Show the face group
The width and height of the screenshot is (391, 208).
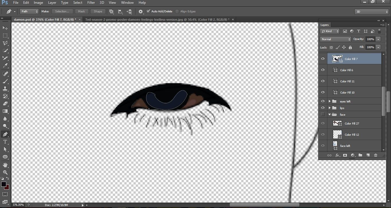[x=323, y=114]
